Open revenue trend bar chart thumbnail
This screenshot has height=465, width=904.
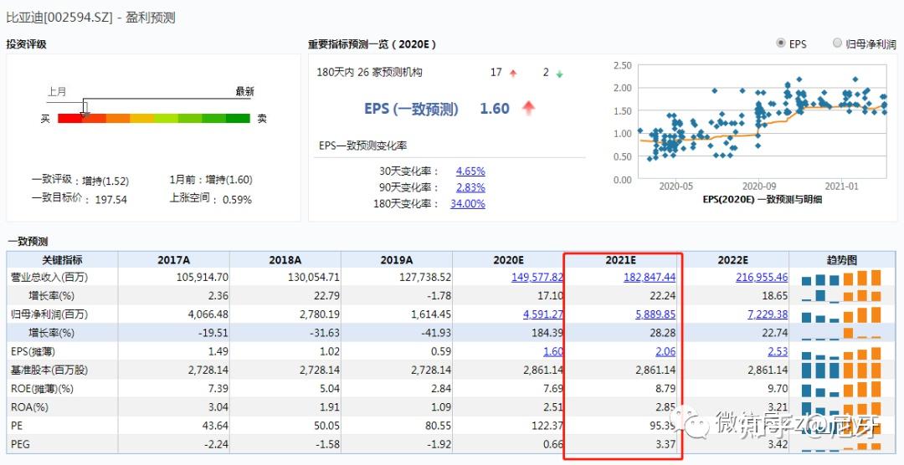coord(841,278)
